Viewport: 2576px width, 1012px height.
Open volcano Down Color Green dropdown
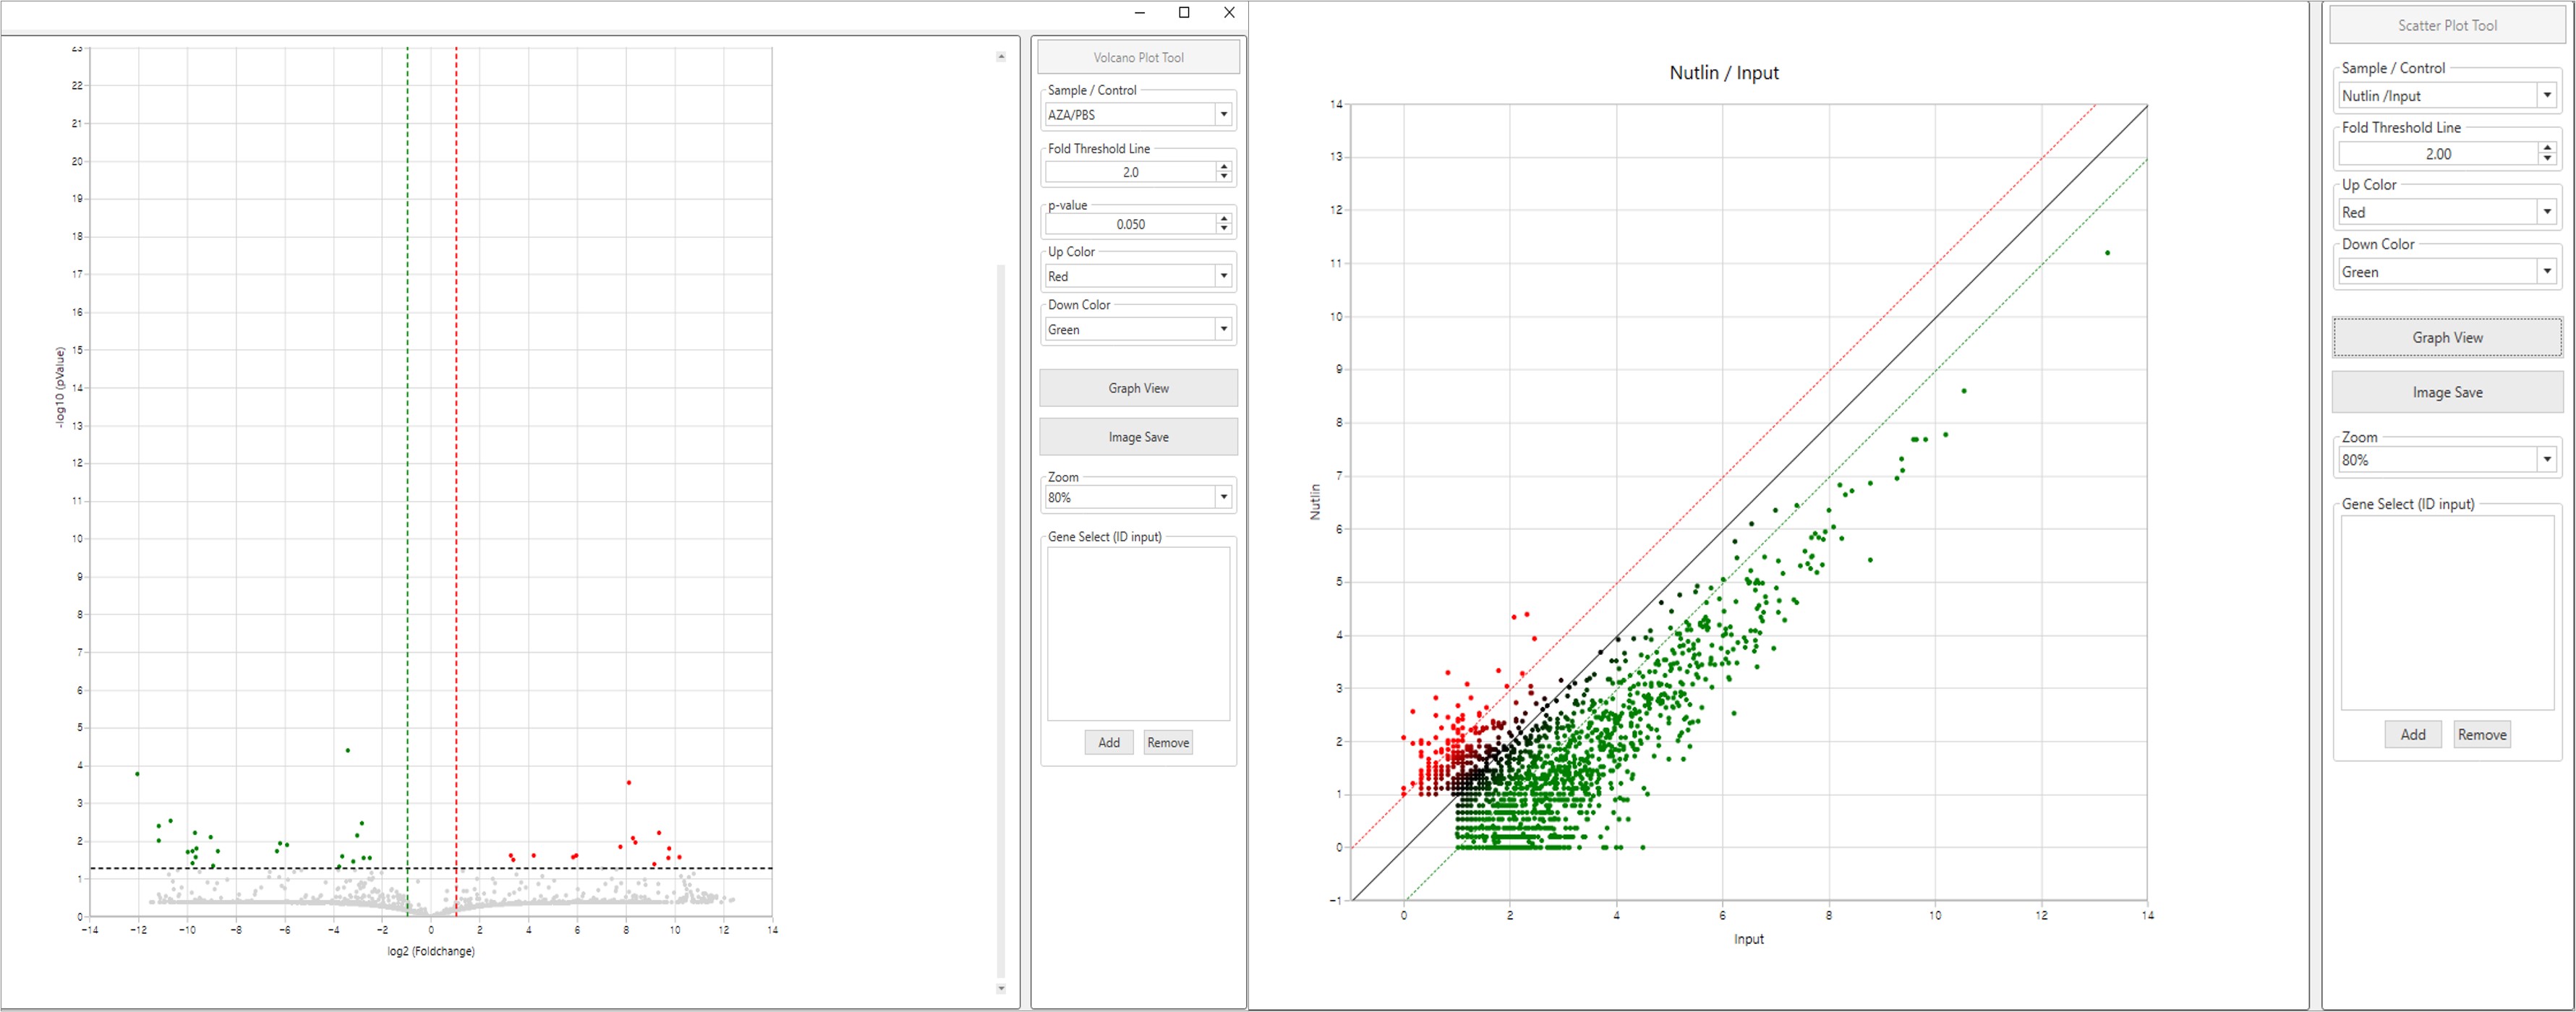pyautogui.click(x=1223, y=329)
